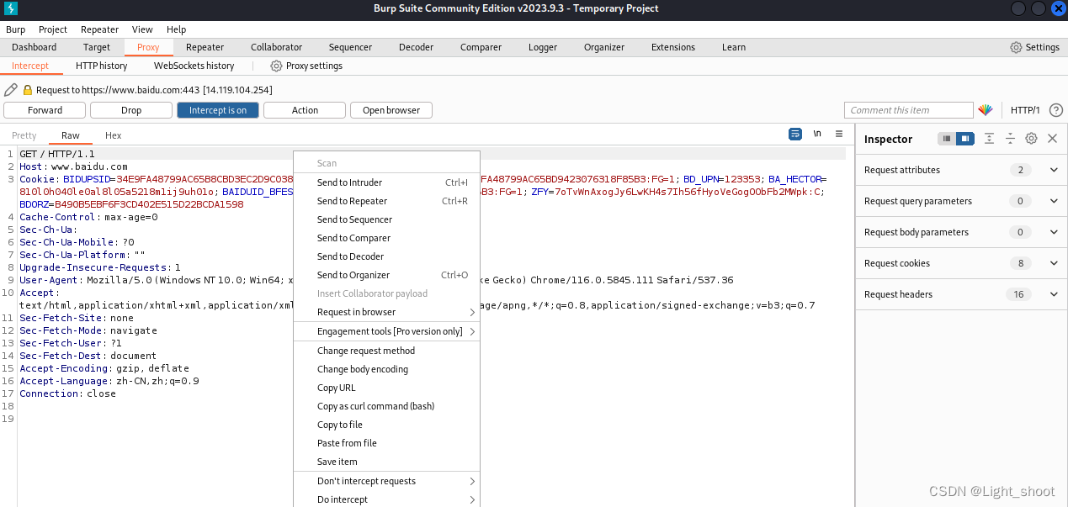The image size is (1068, 507).
Task: Switch to the Extensions tab
Action: (x=673, y=47)
